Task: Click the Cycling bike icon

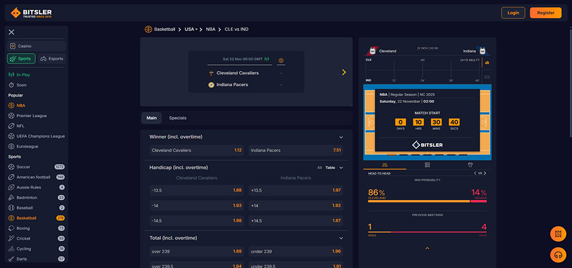Action: tap(11, 249)
